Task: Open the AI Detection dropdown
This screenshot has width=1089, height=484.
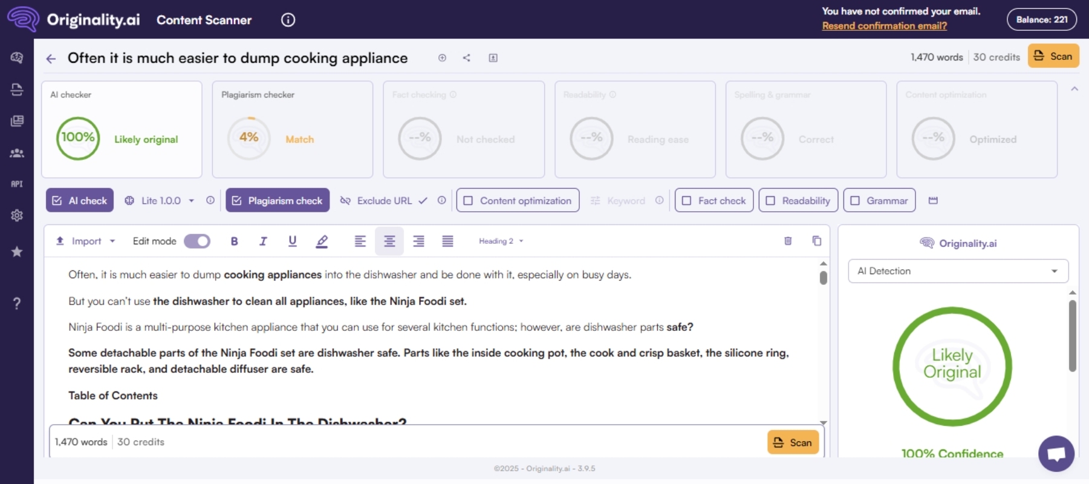Action: click(x=958, y=271)
